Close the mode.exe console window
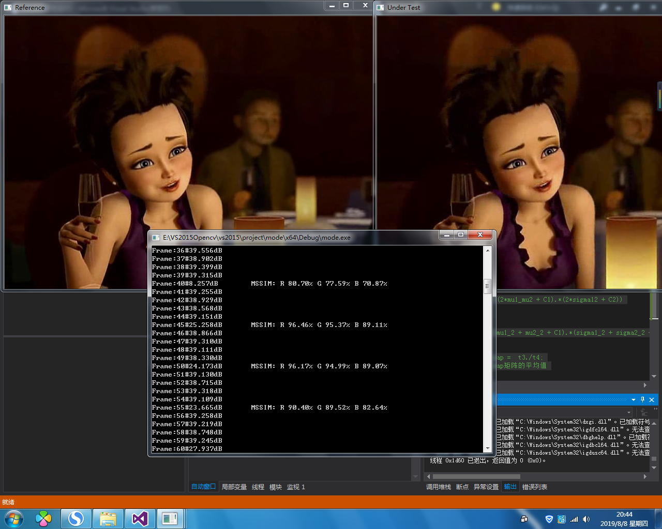 (480, 235)
